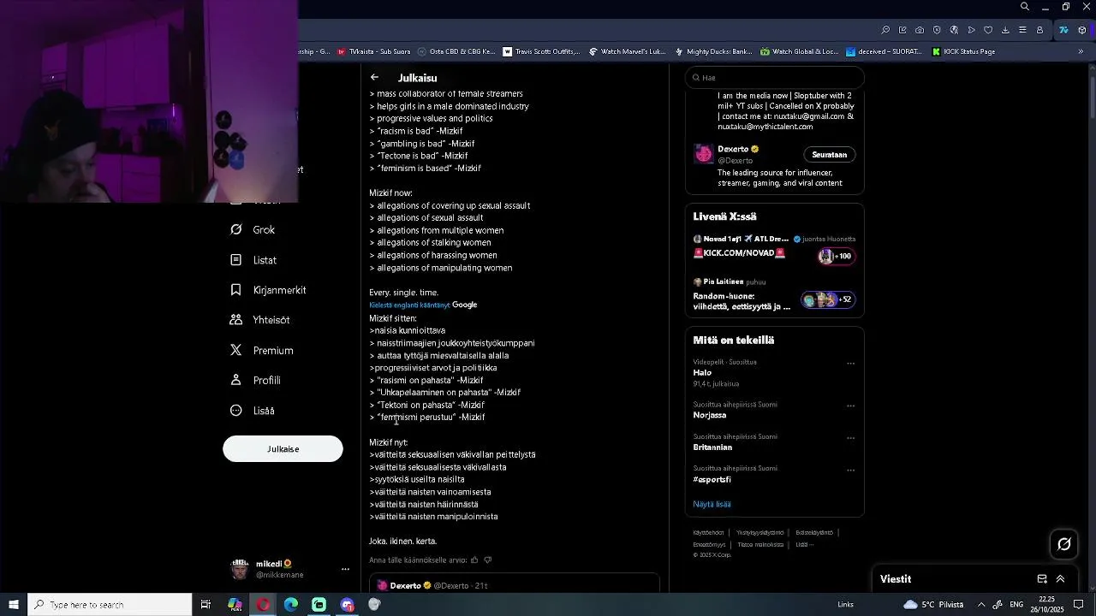
Task: Open Käyttöehdot terms link in footer
Action: point(708,532)
